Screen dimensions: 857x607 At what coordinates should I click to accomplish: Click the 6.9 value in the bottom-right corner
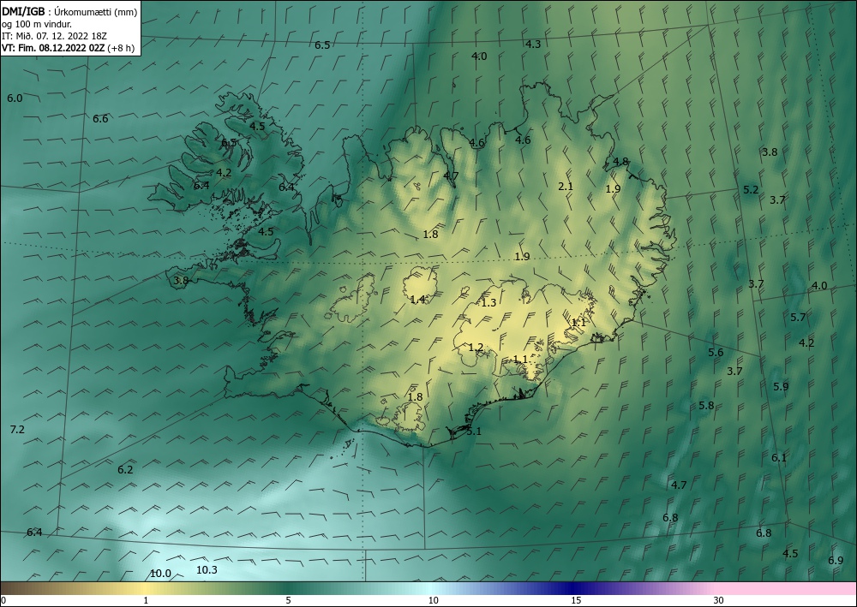click(836, 561)
